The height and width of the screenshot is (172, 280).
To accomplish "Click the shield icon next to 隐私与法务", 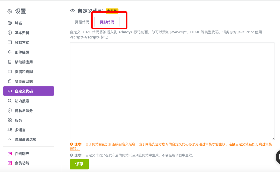I will click(x=10, y=110).
